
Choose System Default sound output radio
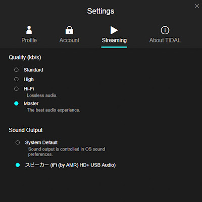tap(18, 142)
